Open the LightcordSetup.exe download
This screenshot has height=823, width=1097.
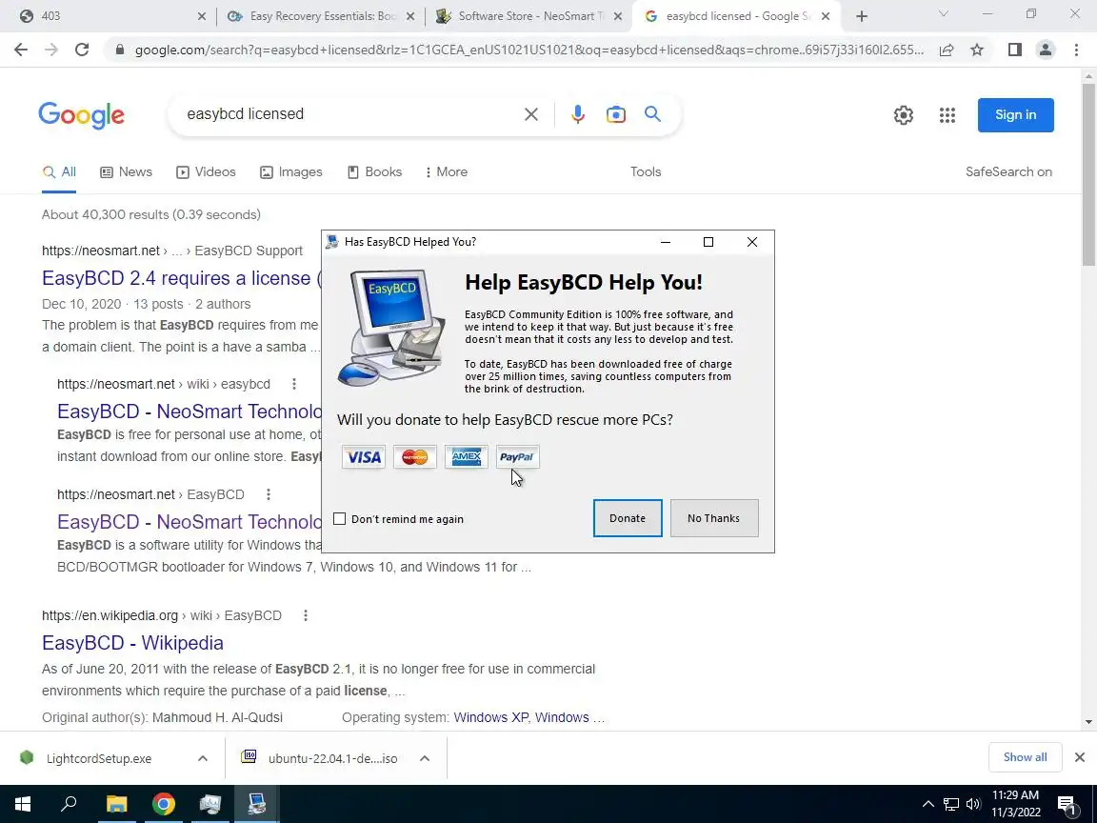[98, 758]
